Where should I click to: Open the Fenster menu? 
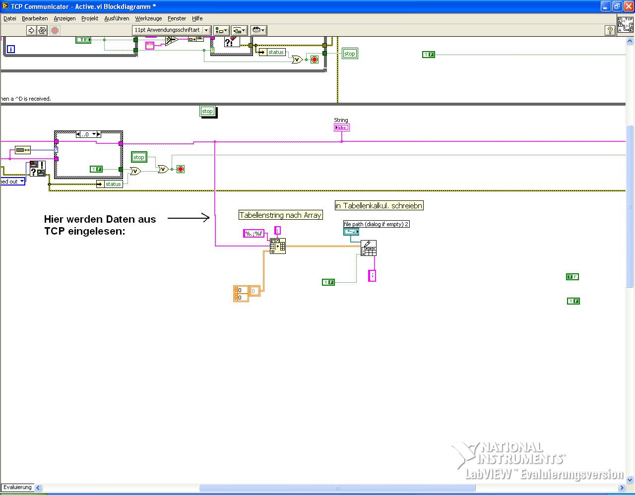coord(177,18)
